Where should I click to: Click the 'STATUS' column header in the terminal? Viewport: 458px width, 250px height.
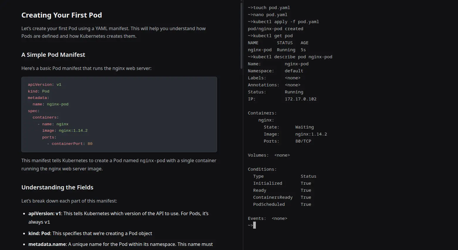pos(285,43)
